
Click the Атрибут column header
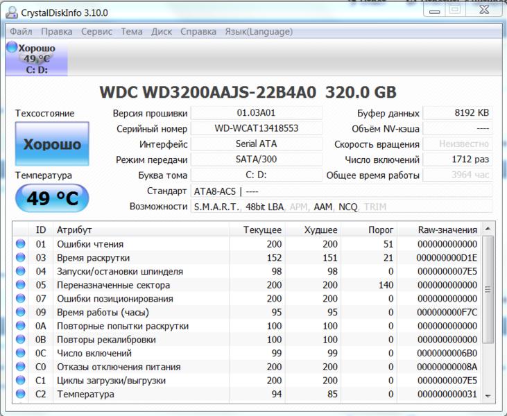click(x=141, y=229)
